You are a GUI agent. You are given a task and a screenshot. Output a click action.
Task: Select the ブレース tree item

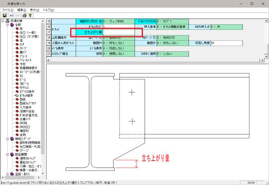click(23, 56)
